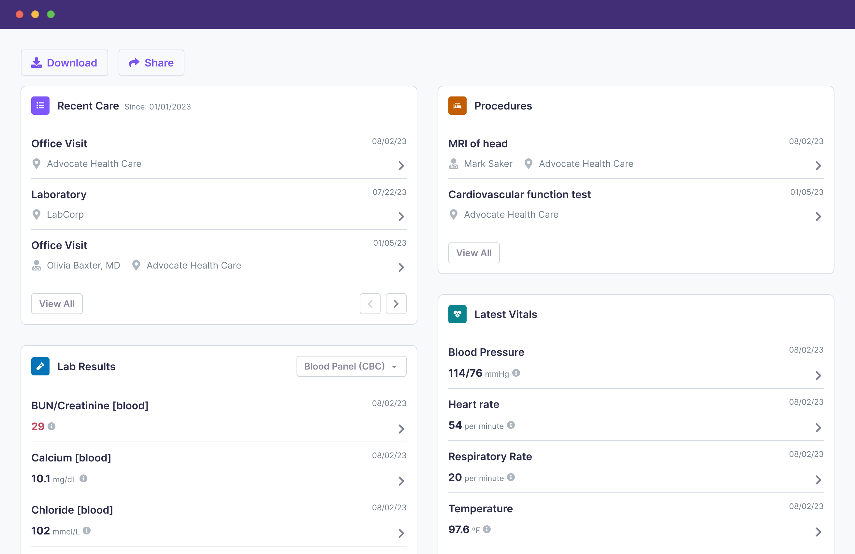The height and width of the screenshot is (554, 855).
Task: Click the Recent Care list icon
Action: pyautogui.click(x=40, y=106)
